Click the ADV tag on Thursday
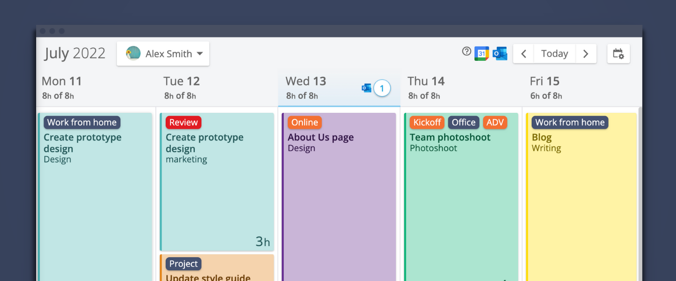The height and width of the screenshot is (281, 676). tap(495, 123)
